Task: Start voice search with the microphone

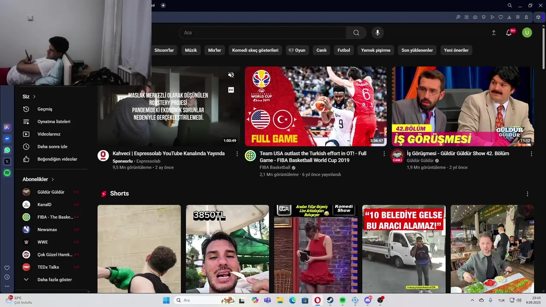Action: point(377,33)
